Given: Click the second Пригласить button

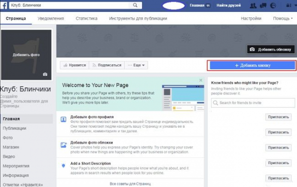Looking at the screenshot, I should pos(278,132).
